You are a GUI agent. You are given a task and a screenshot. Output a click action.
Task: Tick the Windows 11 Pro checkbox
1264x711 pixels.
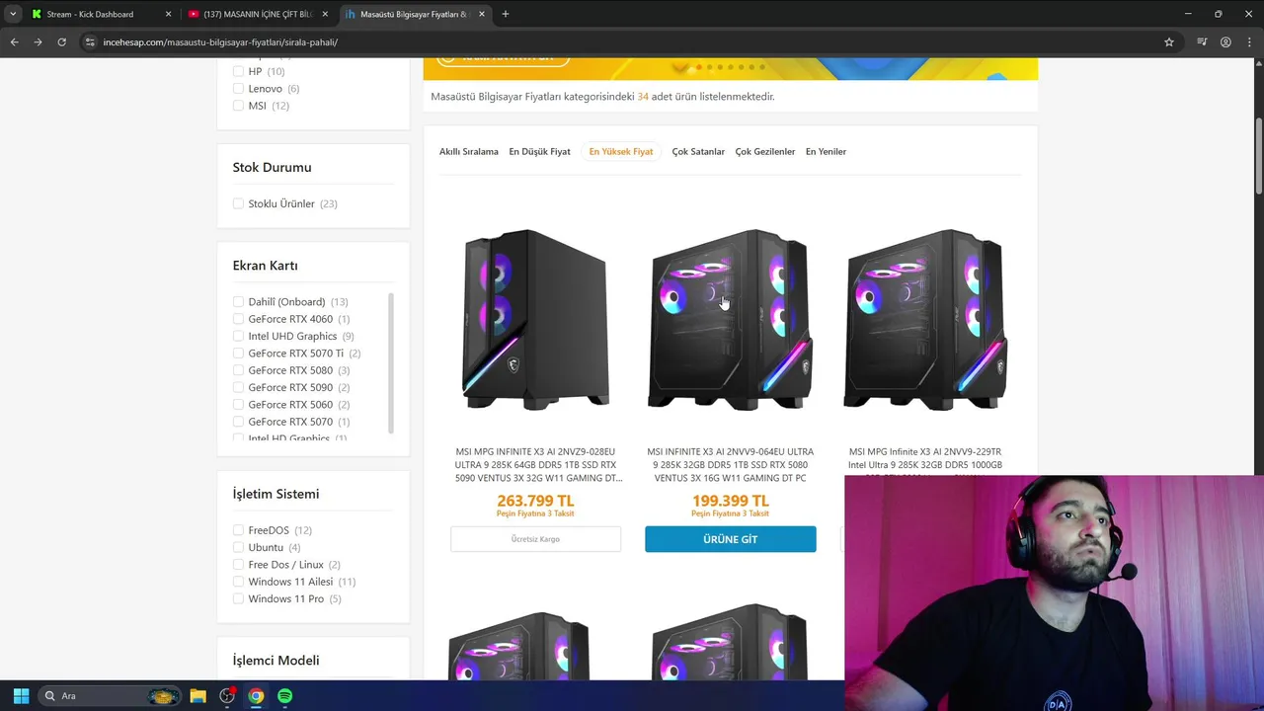point(238,598)
